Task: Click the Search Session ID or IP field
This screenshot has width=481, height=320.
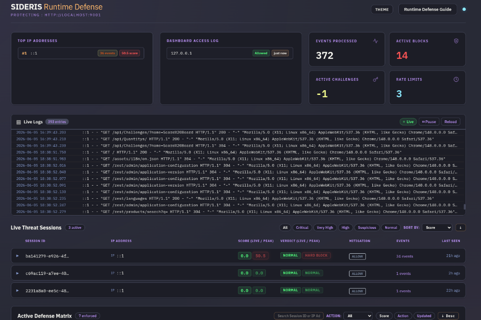Action: (299, 316)
